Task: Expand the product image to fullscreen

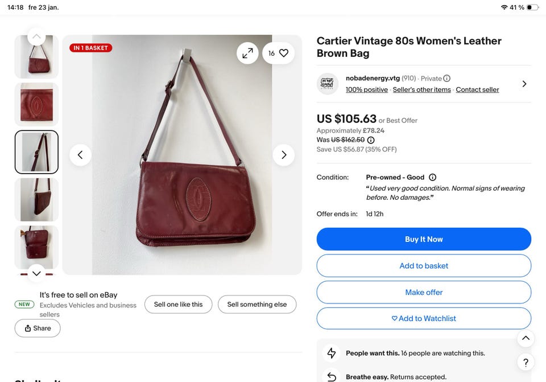Action: [247, 53]
